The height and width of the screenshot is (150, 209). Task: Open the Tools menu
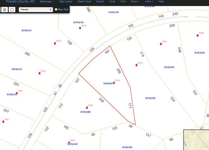[112, 2]
